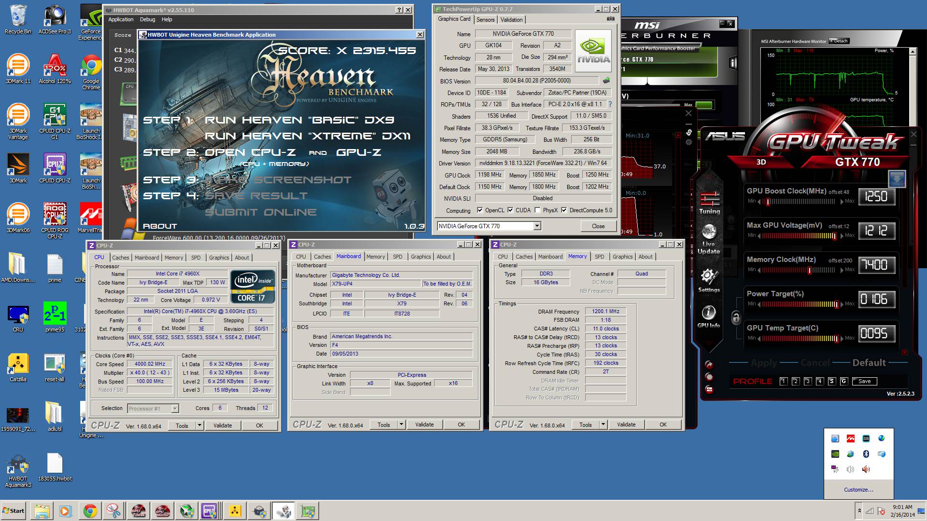Select profile S in GPU Tweak
The height and width of the screenshot is (521, 927).
831,381
